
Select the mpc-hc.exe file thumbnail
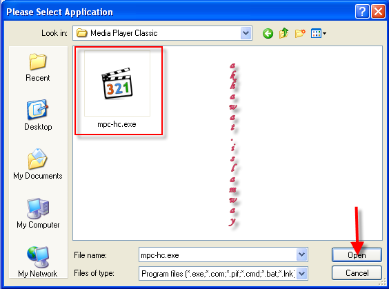[x=117, y=83]
